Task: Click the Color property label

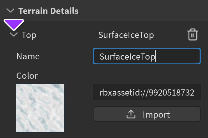Action: coord(27,76)
